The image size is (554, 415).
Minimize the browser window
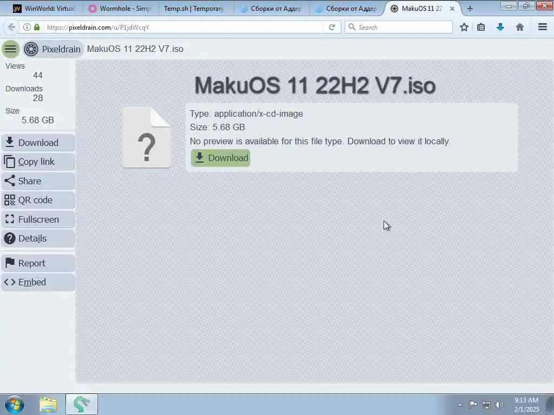509,5
